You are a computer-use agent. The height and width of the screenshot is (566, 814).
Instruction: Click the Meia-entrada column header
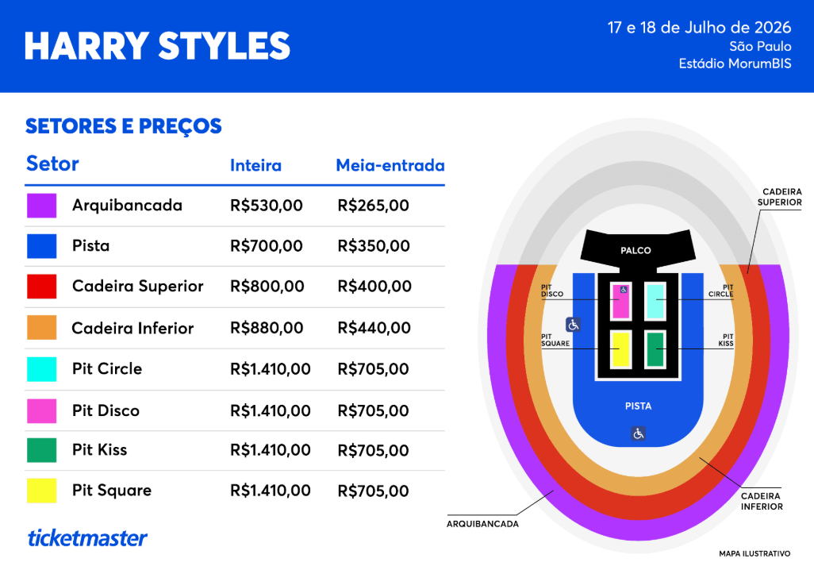tap(390, 166)
